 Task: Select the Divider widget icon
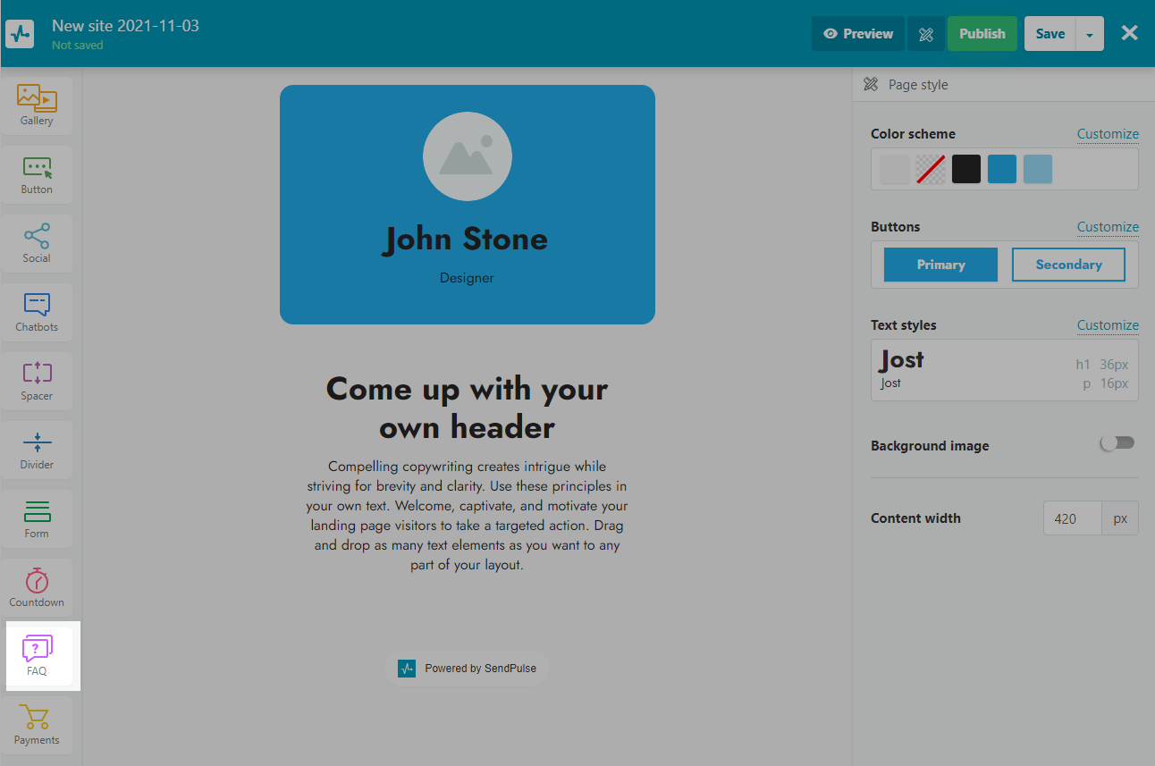[37, 450]
